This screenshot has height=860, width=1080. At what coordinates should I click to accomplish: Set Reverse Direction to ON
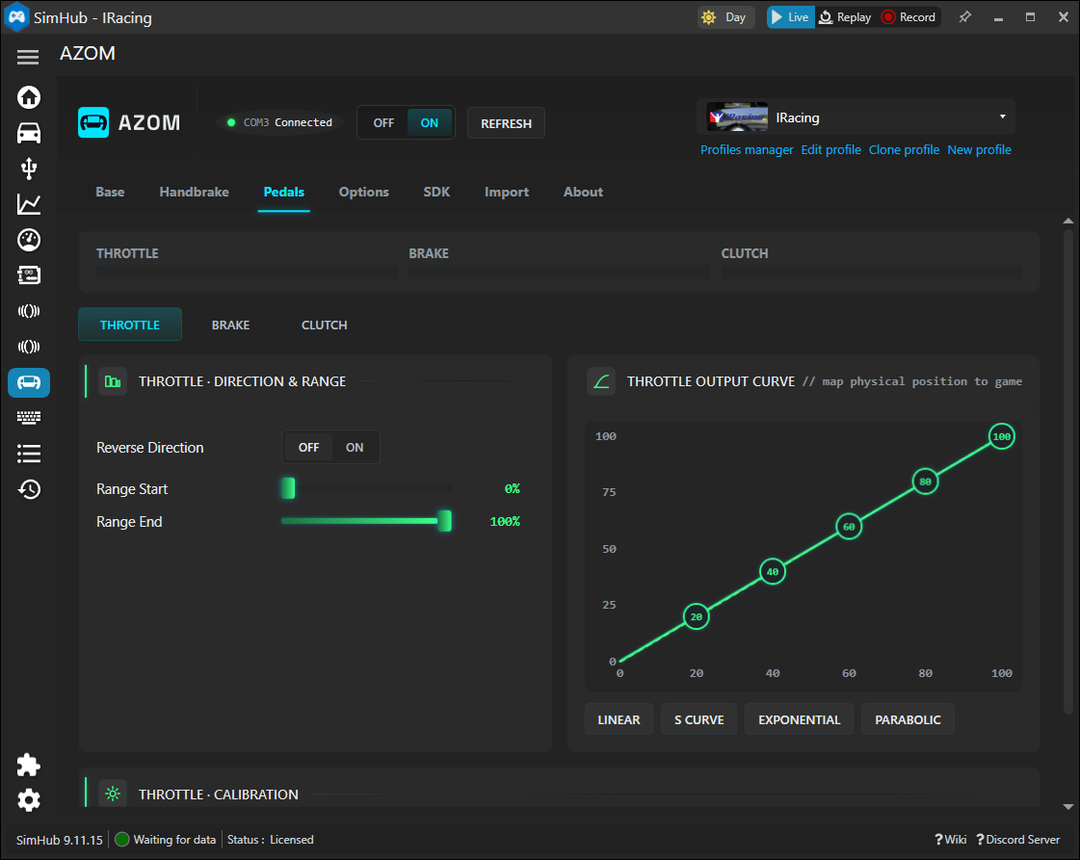tap(354, 448)
